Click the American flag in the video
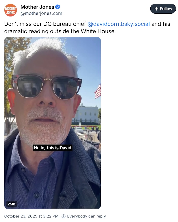Viewport: 178px width, 222px height. (98, 91)
